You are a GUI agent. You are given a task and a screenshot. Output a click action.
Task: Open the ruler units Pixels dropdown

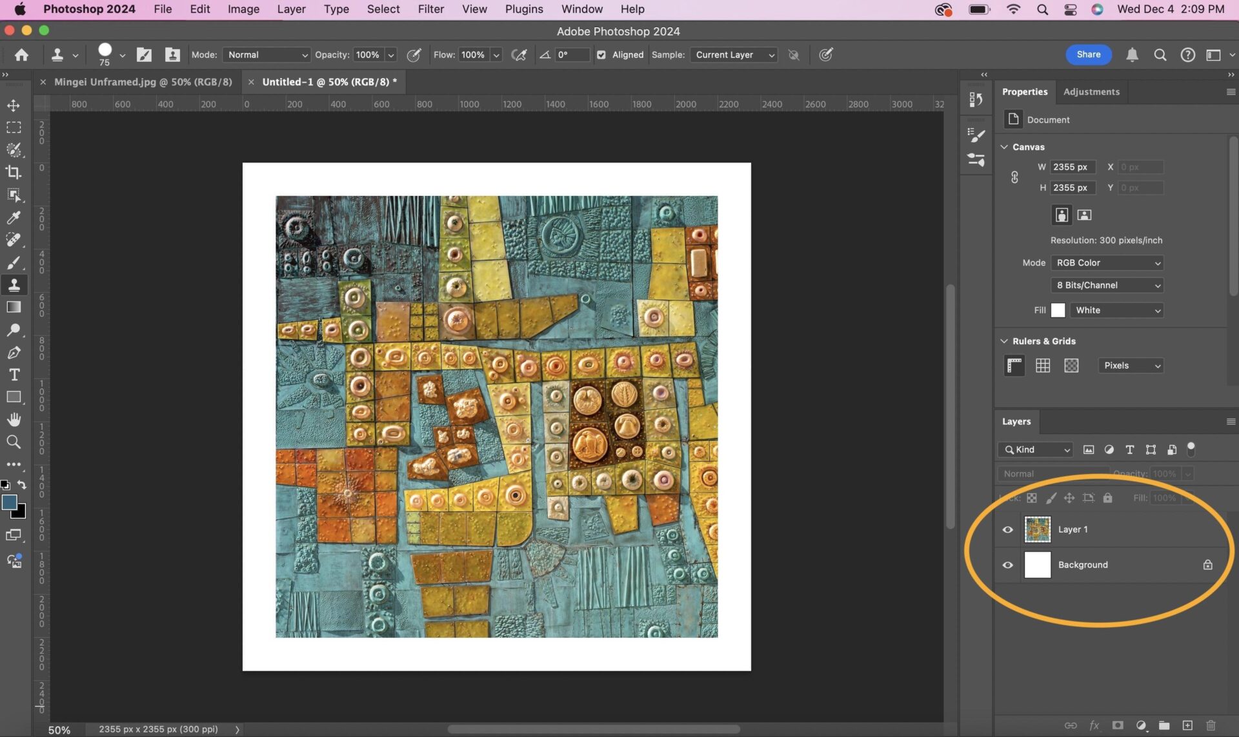1131,366
